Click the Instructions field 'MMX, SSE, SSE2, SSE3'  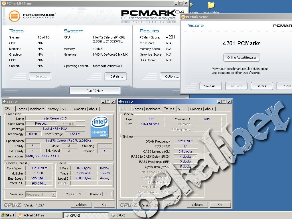tap(69, 156)
